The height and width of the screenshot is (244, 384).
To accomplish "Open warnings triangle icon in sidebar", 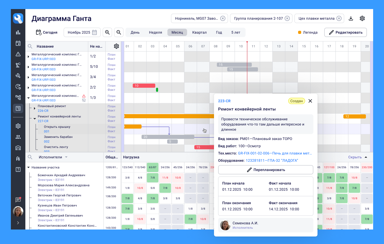I will (18, 54).
